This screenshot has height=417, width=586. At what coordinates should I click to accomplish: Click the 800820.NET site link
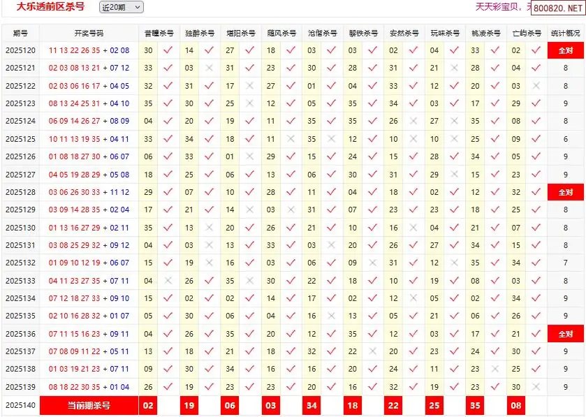click(557, 8)
